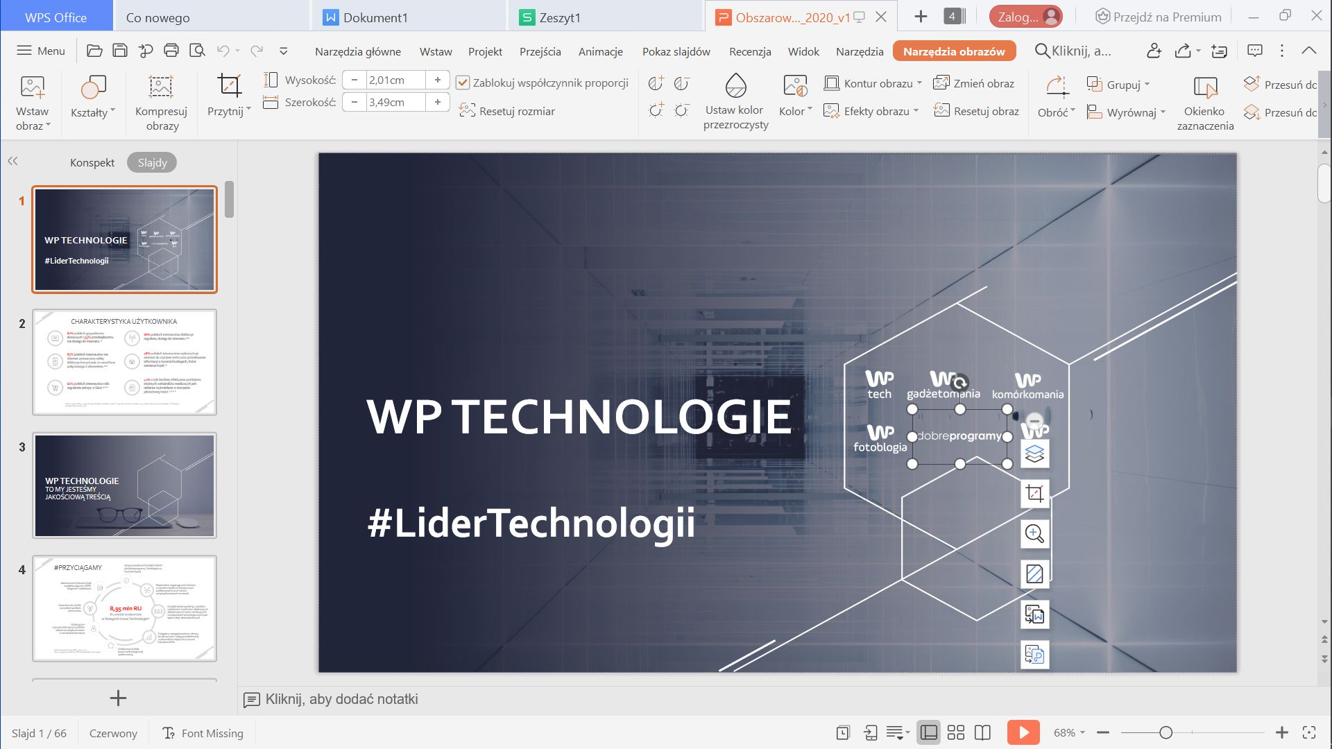Switch to Konspekt outline view
The width and height of the screenshot is (1332, 749).
pyautogui.click(x=92, y=162)
